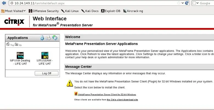
Task: Open the Applications Settings icon
Action: point(48,38)
